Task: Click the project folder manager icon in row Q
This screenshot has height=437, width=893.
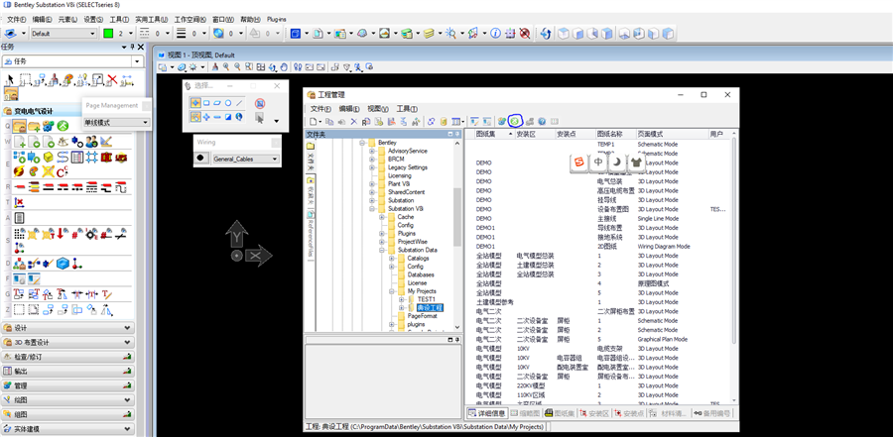Action: pos(20,125)
